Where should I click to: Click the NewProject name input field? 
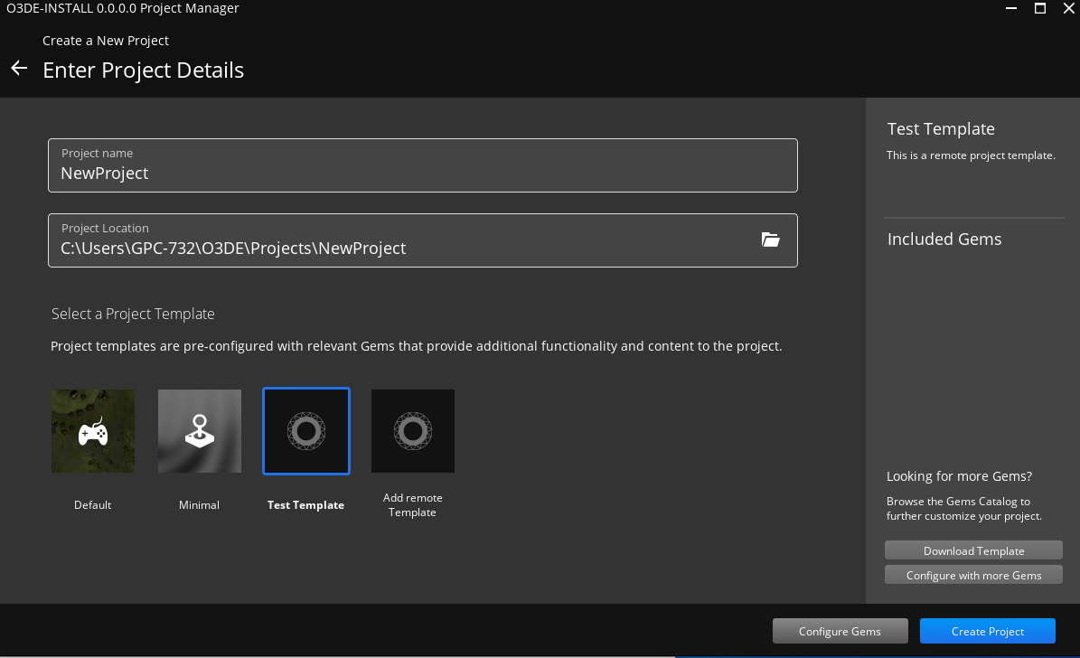[x=422, y=173]
